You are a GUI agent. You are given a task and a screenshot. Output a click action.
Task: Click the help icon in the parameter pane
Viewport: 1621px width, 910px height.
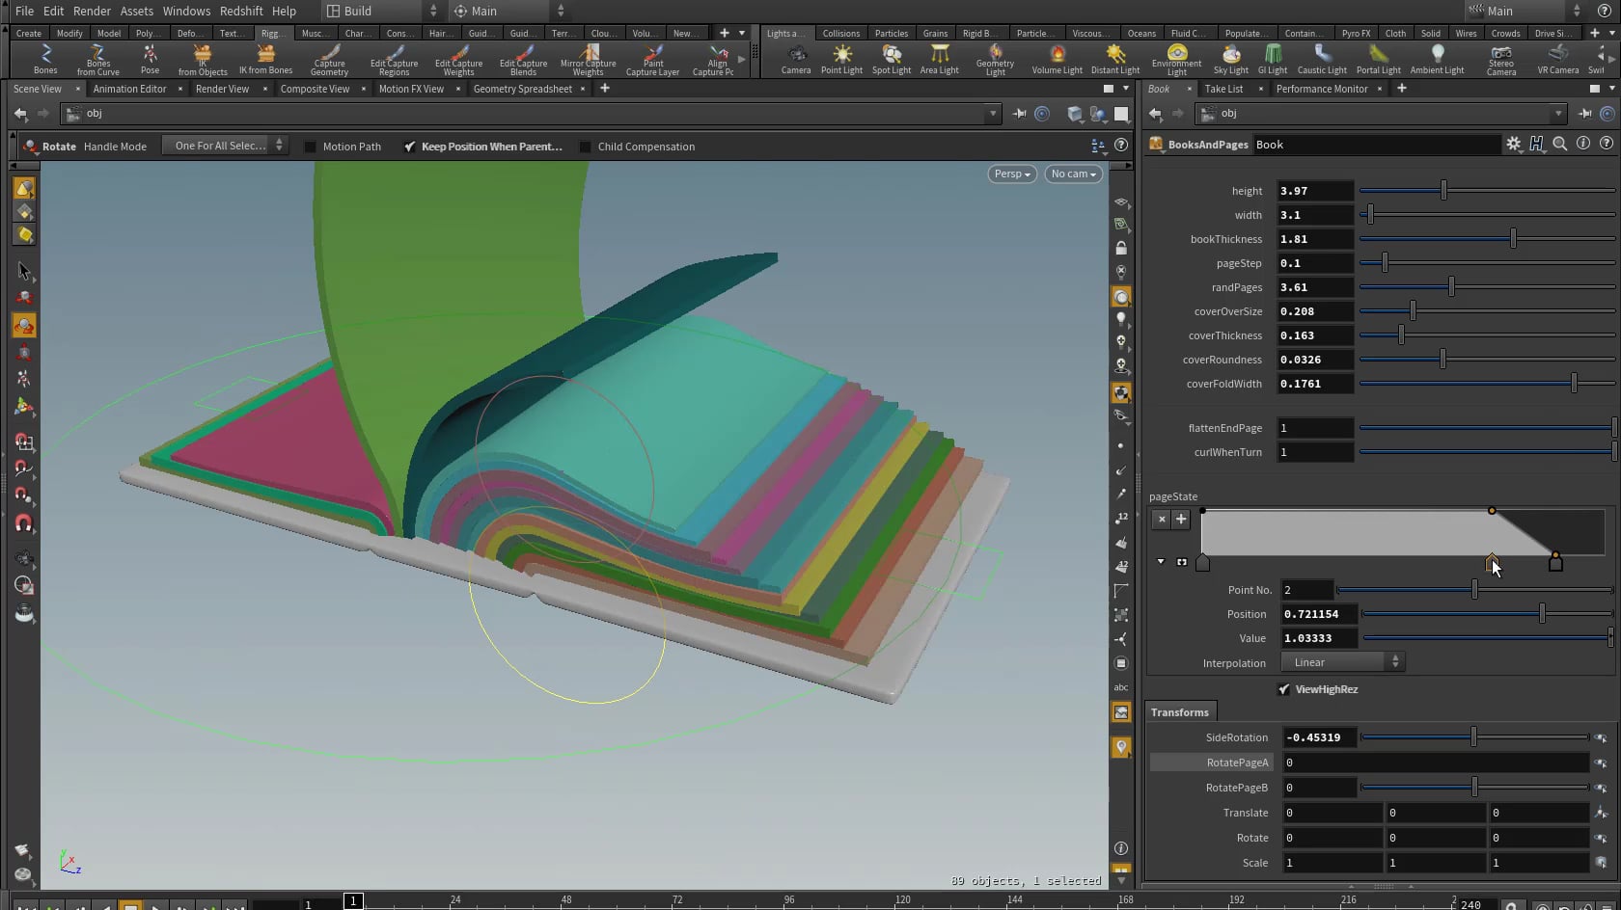(1606, 144)
